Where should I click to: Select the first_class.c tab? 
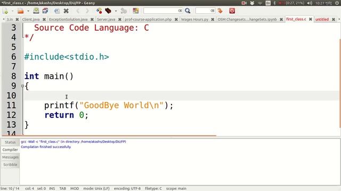(x=296, y=19)
